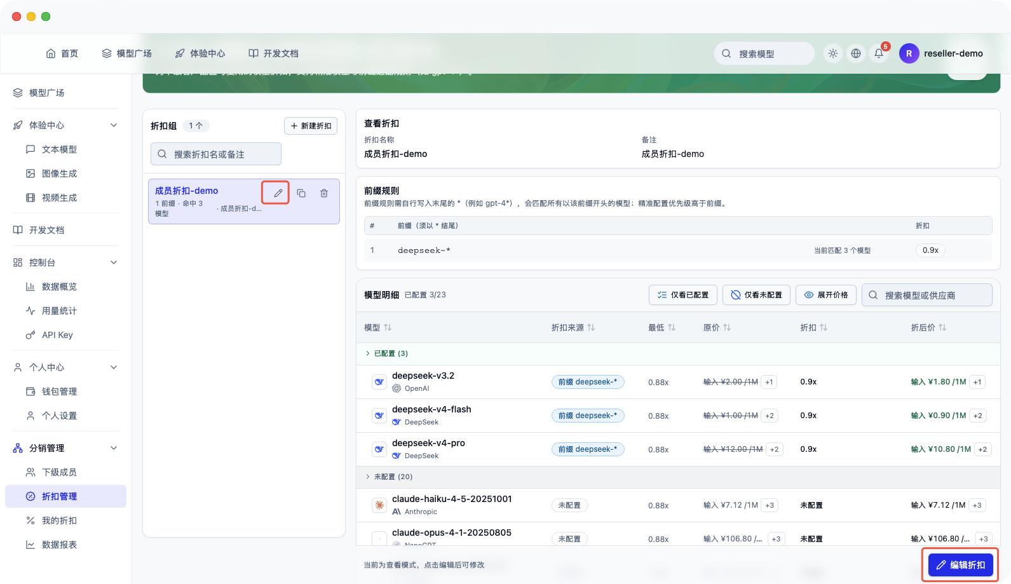
Task: Click the deepseek-v4-pro model logo
Action: 379,449
